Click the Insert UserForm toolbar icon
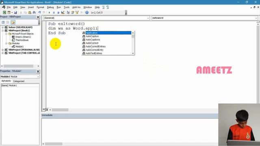The image size is (260, 146). (9, 13)
